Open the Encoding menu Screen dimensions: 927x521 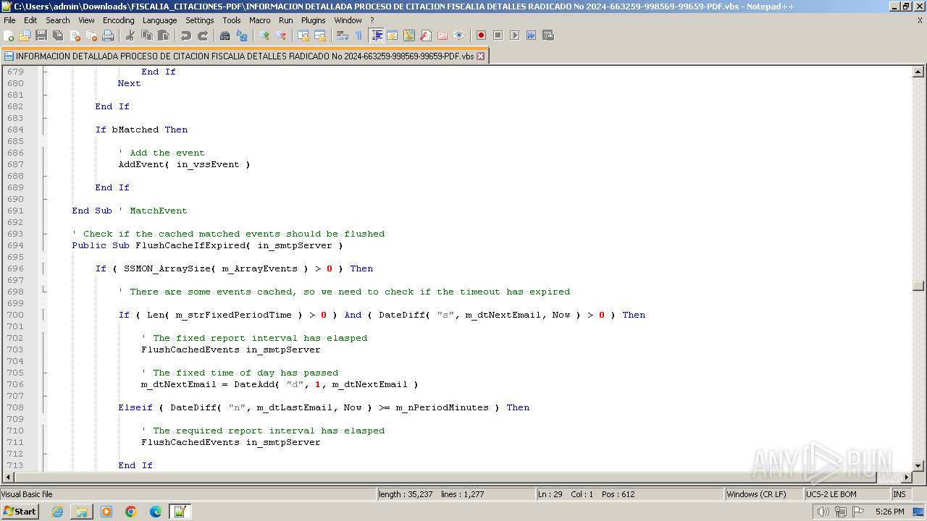point(119,20)
